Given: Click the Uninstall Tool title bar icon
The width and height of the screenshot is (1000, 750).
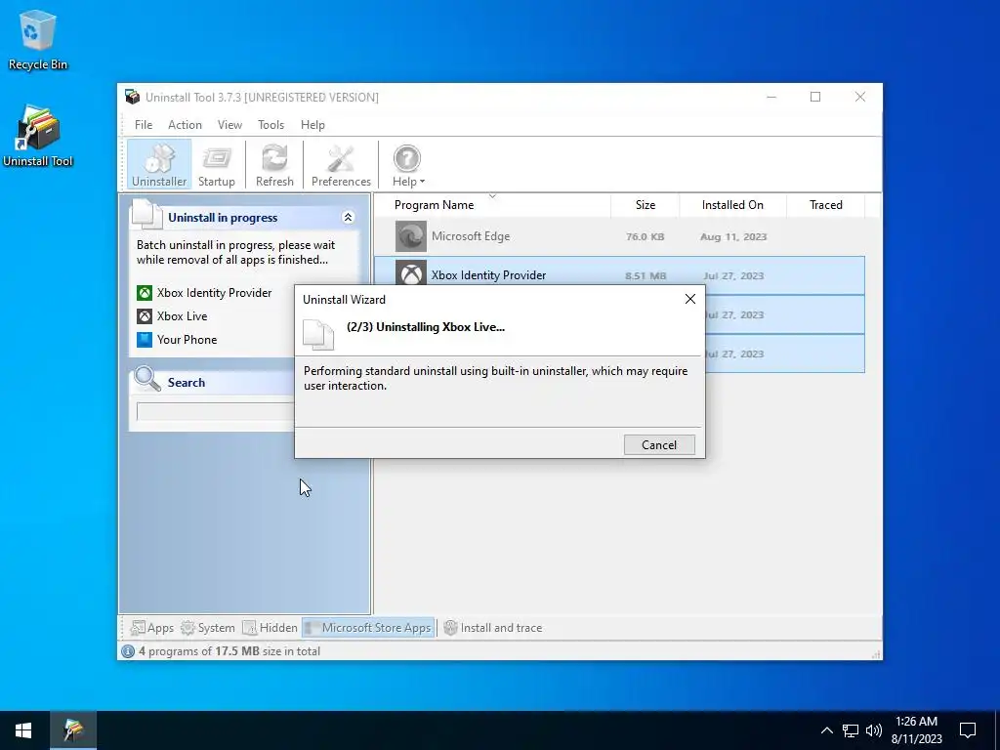Looking at the screenshot, I should coord(132,97).
